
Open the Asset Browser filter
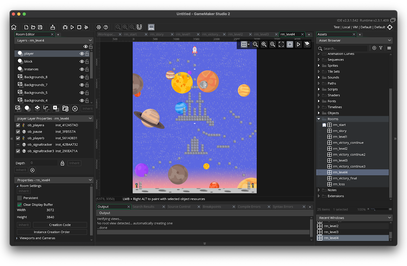coord(381,48)
